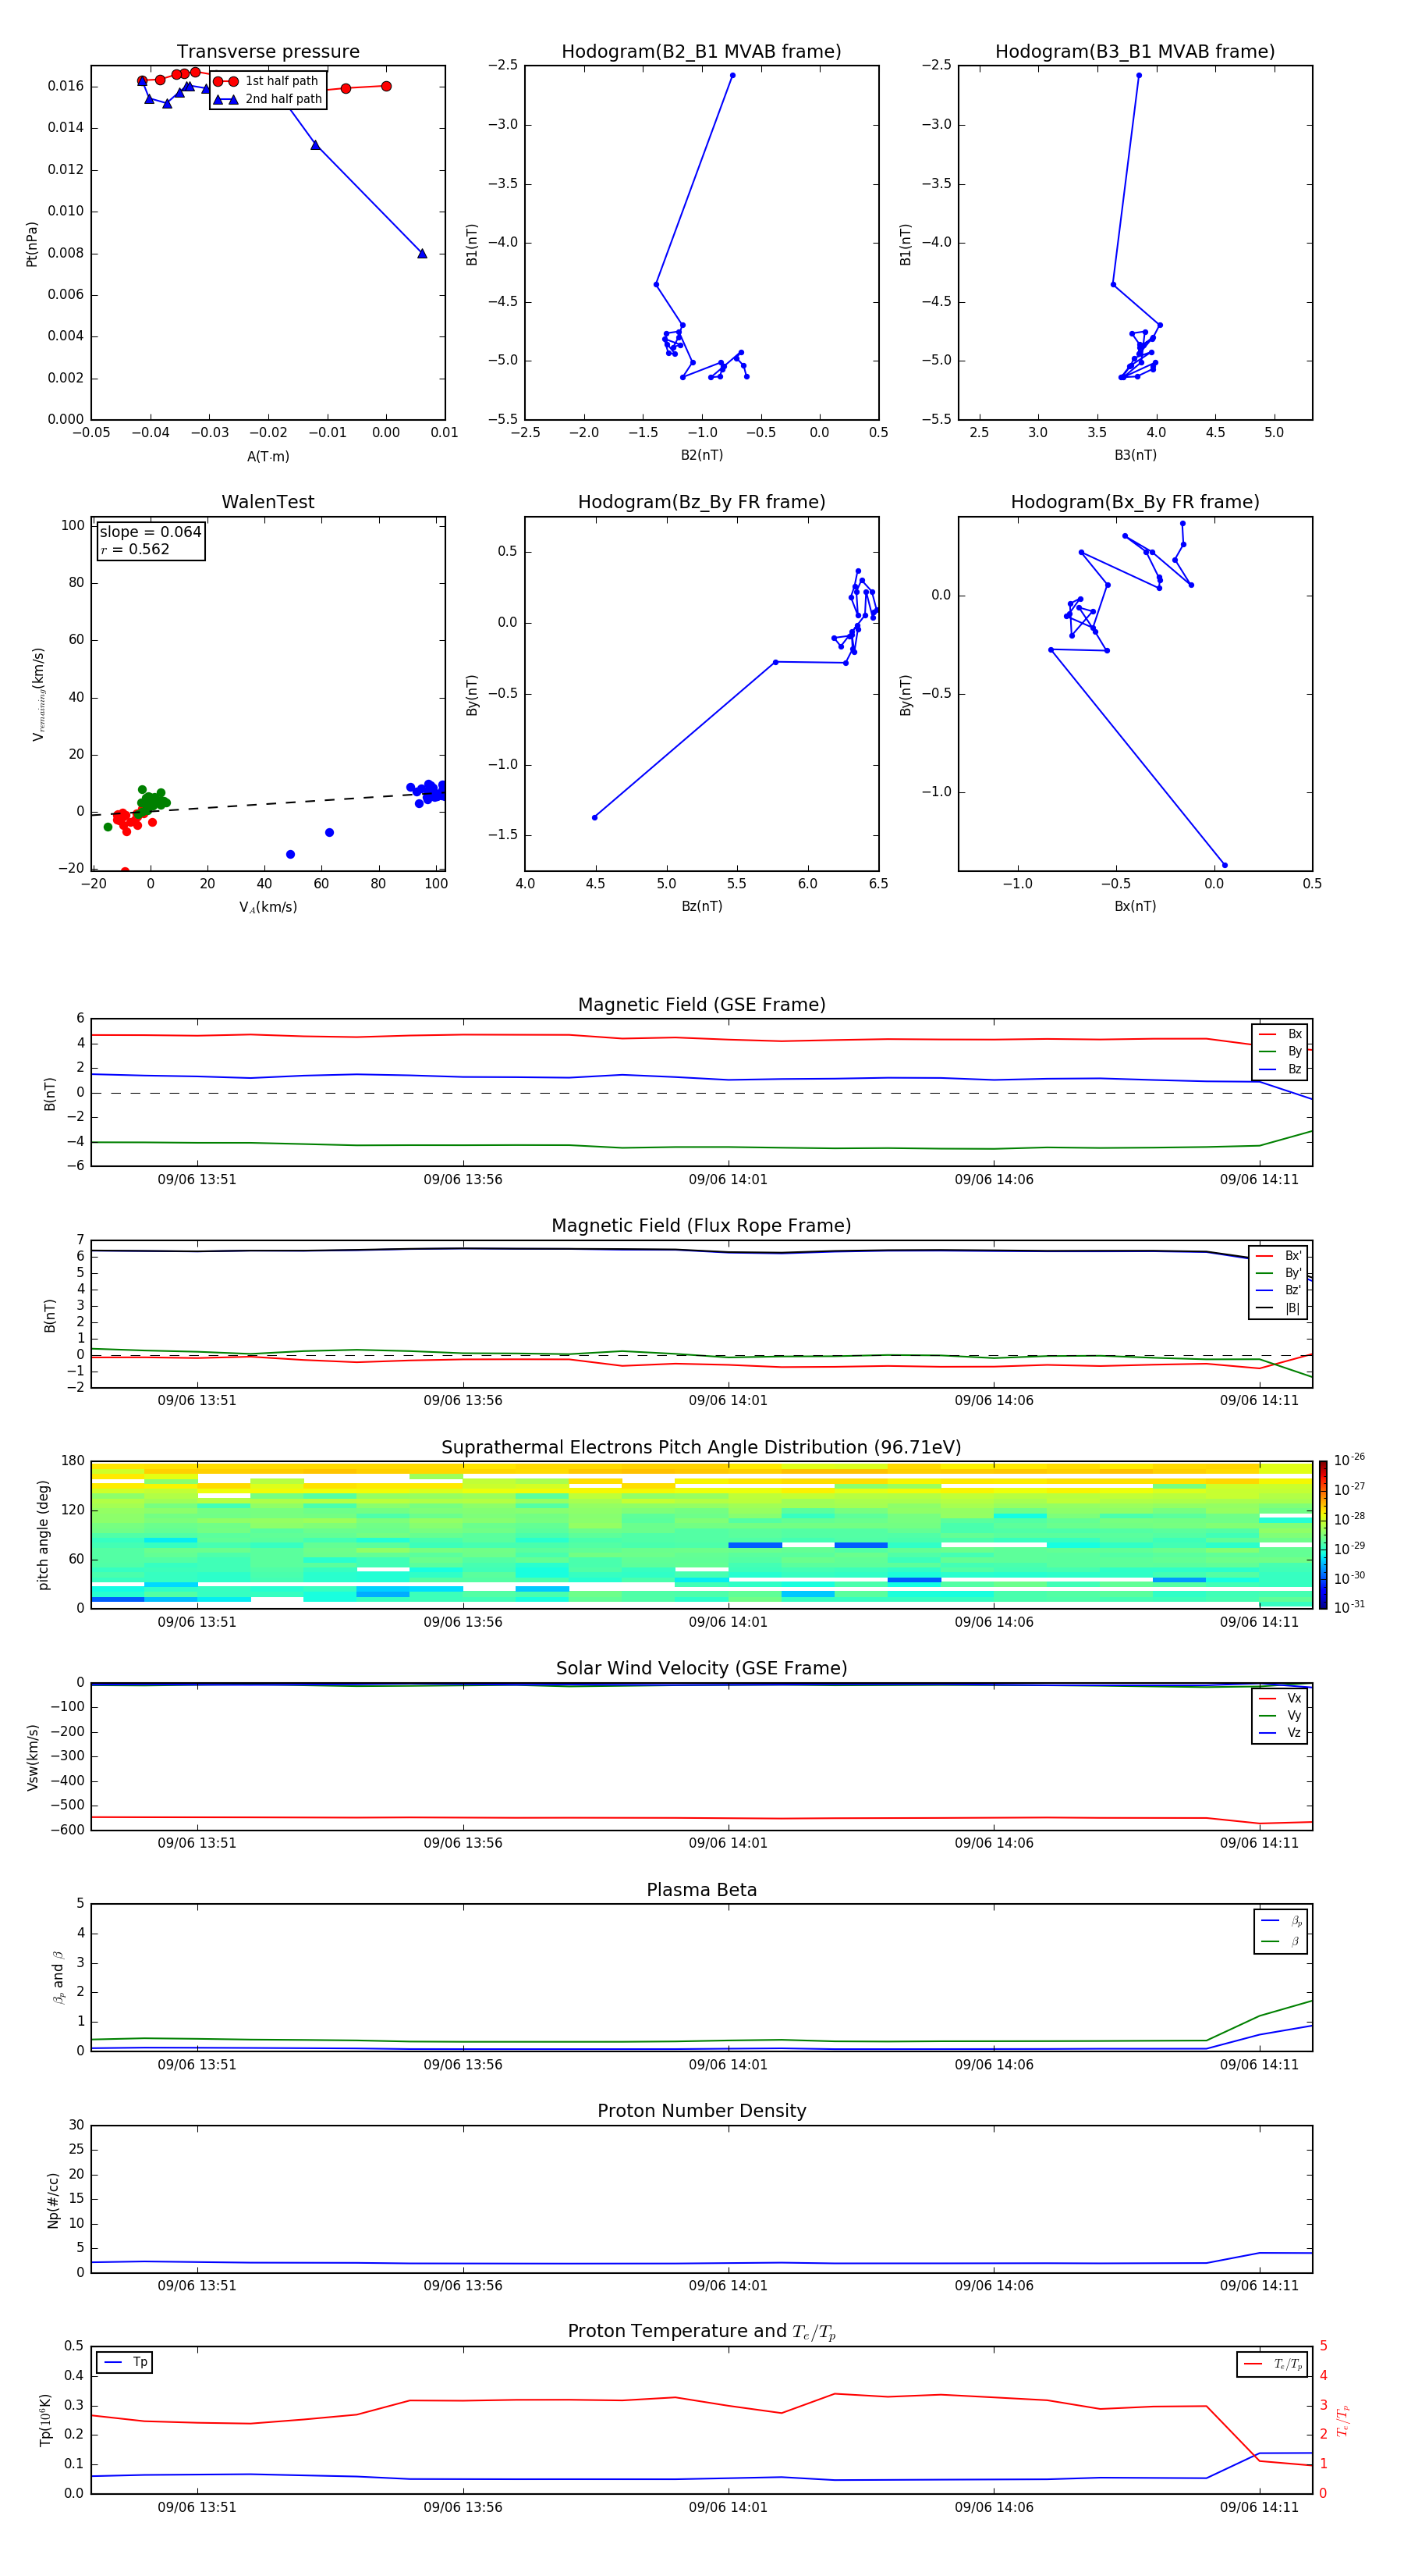
Task: Select the 'Hodogram(B3_B1 MVAB frame)' title
Action: pyautogui.click(x=1135, y=52)
